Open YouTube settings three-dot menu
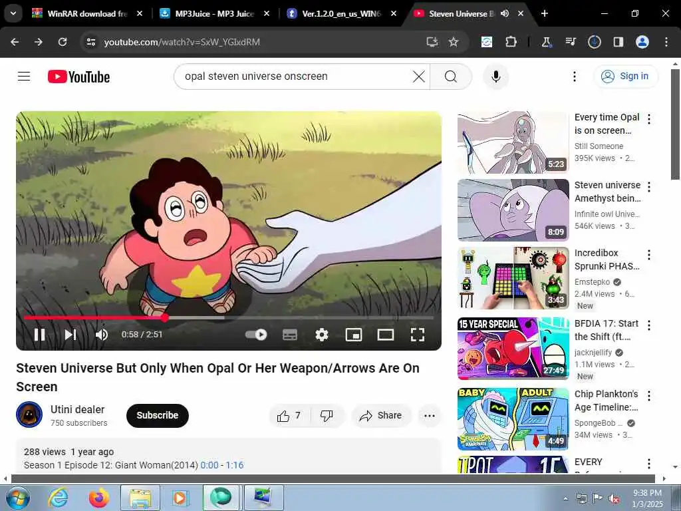This screenshot has height=511, width=681. pos(574,77)
